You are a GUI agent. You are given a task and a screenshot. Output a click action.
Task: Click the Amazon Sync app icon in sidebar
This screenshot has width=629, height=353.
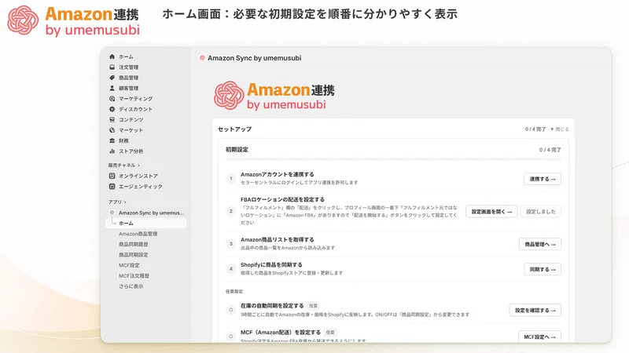[x=112, y=213]
